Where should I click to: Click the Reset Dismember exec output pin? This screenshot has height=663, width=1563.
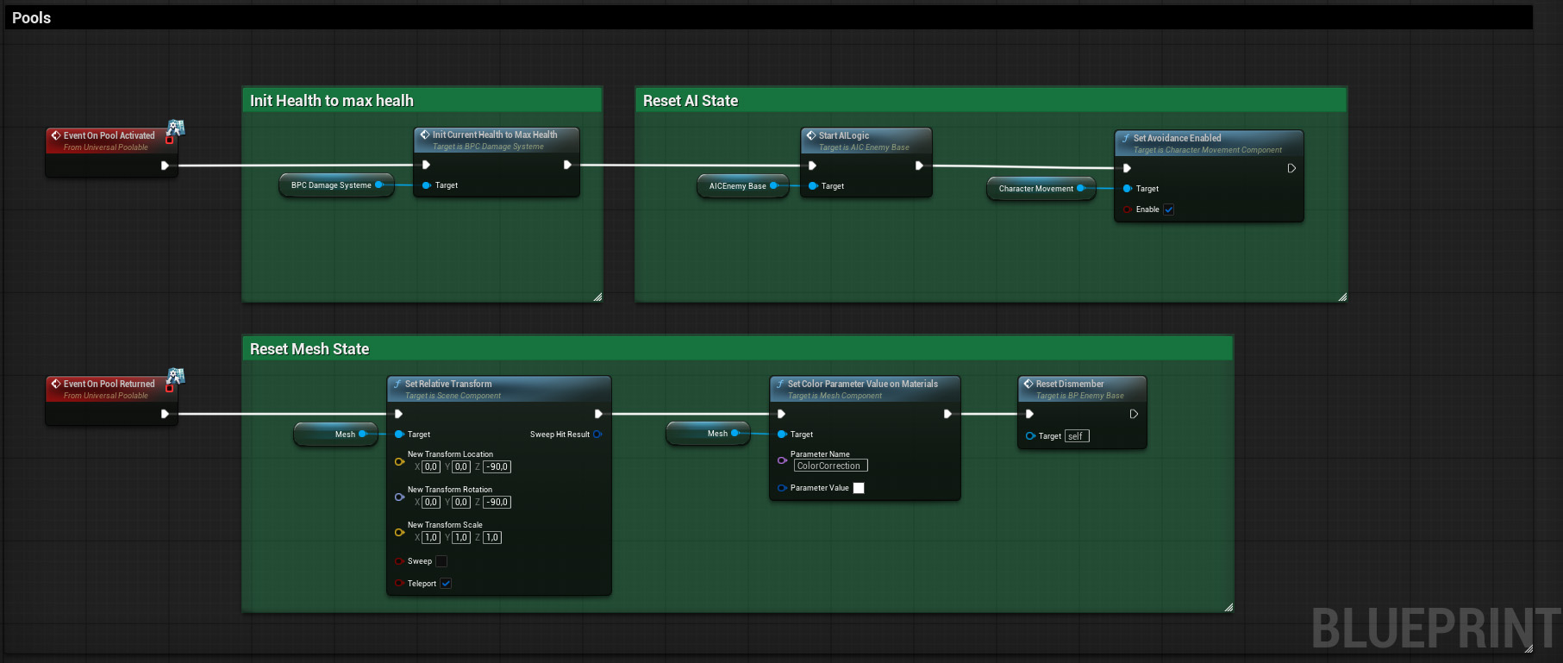(1134, 414)
